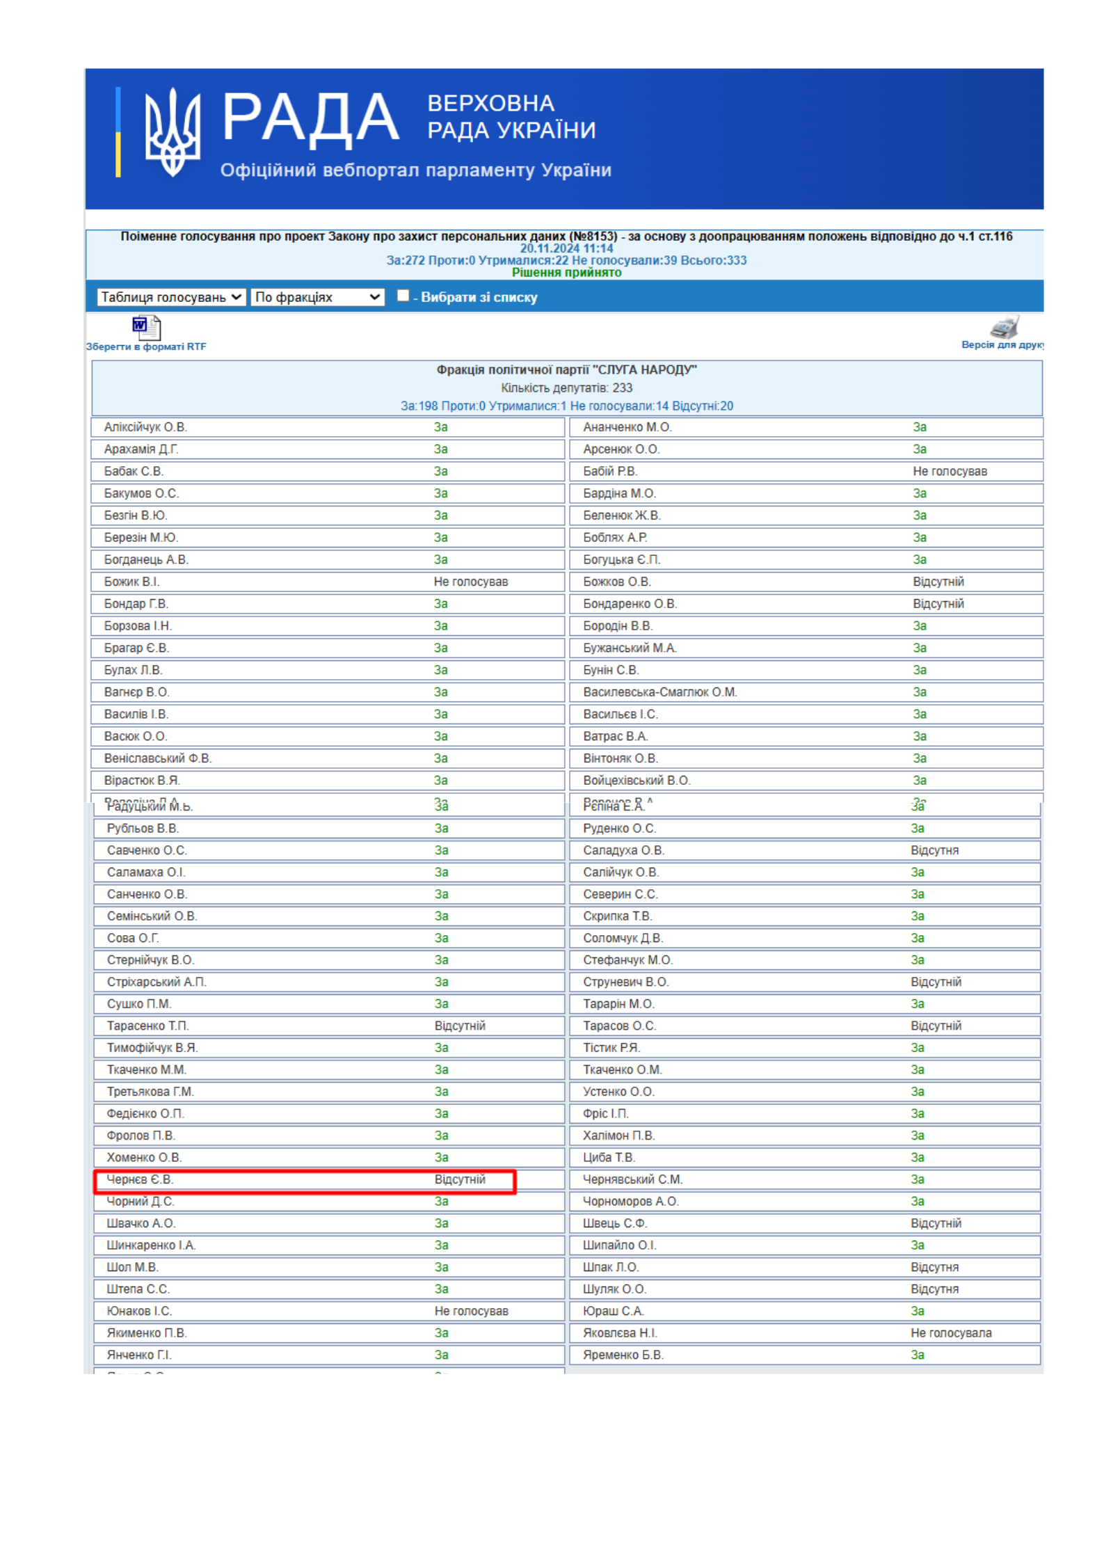Select deputy "Чернєв Є.В."
This screenshot has width=1104, height=1562.
click(x=140, y=1179)
